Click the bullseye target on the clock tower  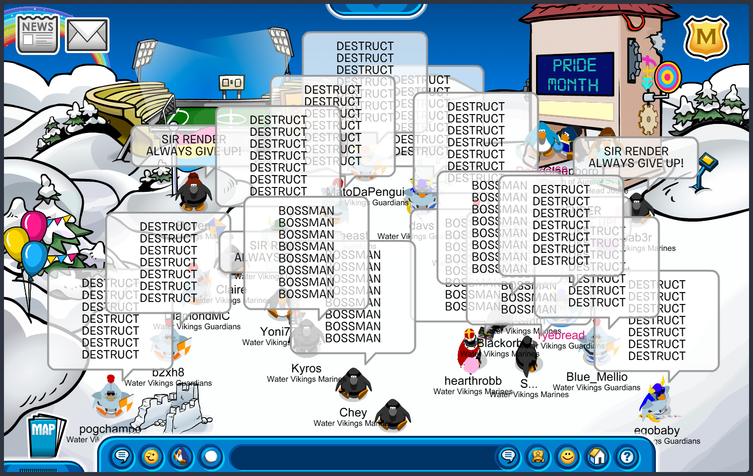[667, 77]
